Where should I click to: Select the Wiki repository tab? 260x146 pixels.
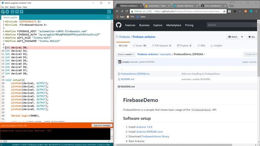click(201, 45)
